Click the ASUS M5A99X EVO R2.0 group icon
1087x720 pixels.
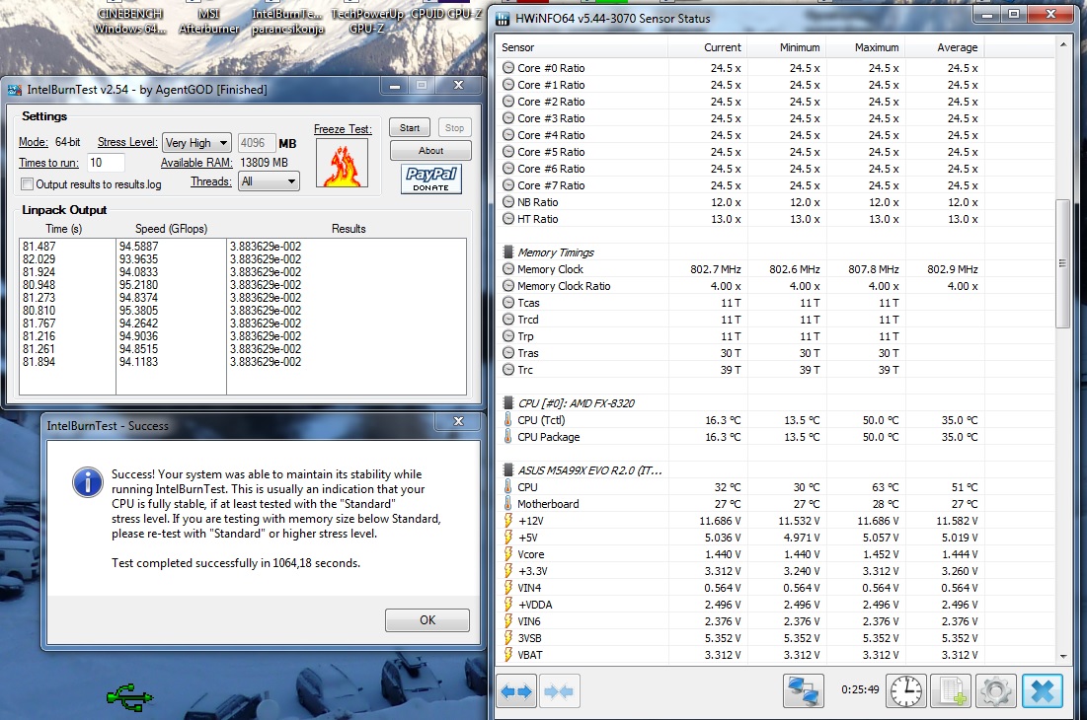click(x=508, y=470)
